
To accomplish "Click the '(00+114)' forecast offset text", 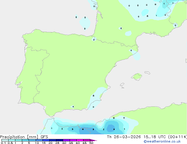I will pos(178,137).
